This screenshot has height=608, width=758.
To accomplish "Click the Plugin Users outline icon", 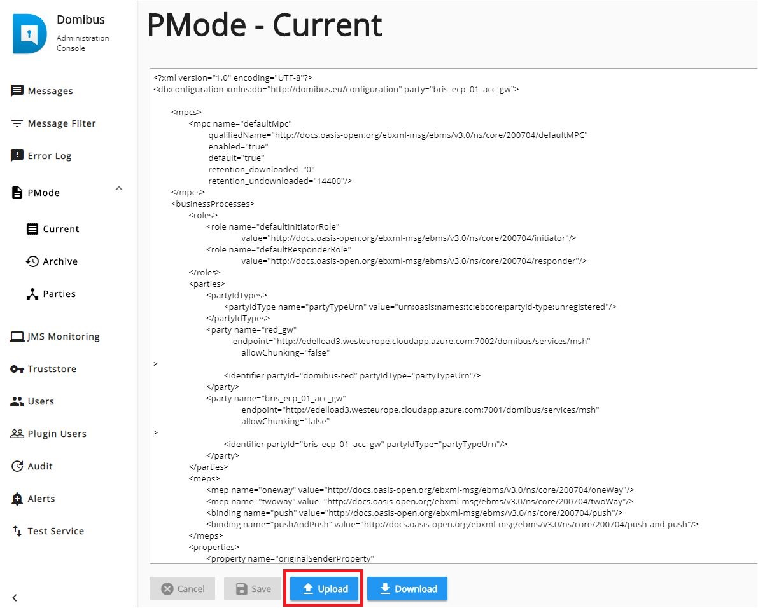I will (17, 434).
